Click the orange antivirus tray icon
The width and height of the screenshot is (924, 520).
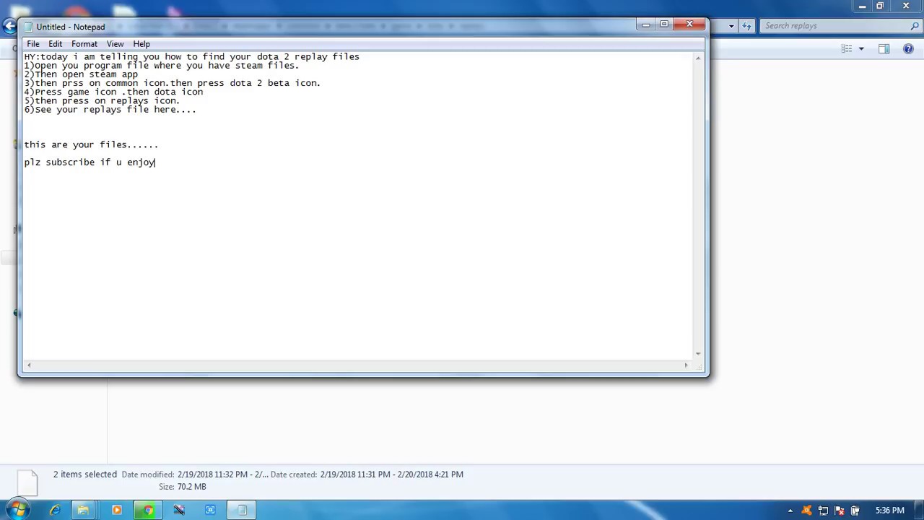pyautogui.click(x=807, y=511)
